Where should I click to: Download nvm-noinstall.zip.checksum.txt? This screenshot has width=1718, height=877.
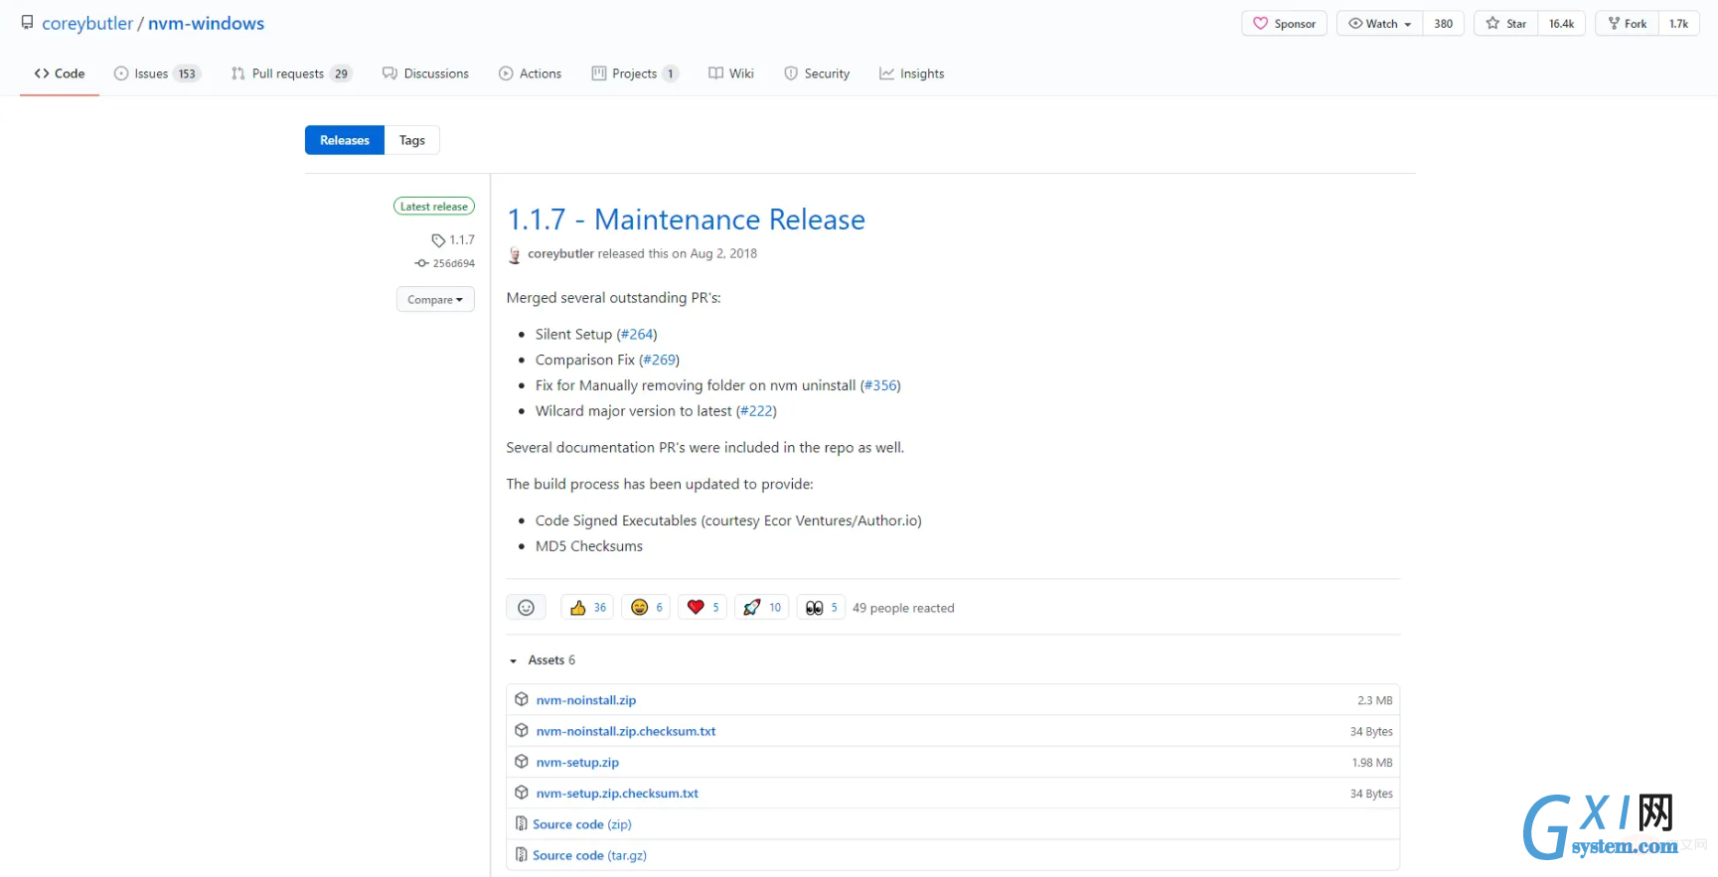[626, 731]
